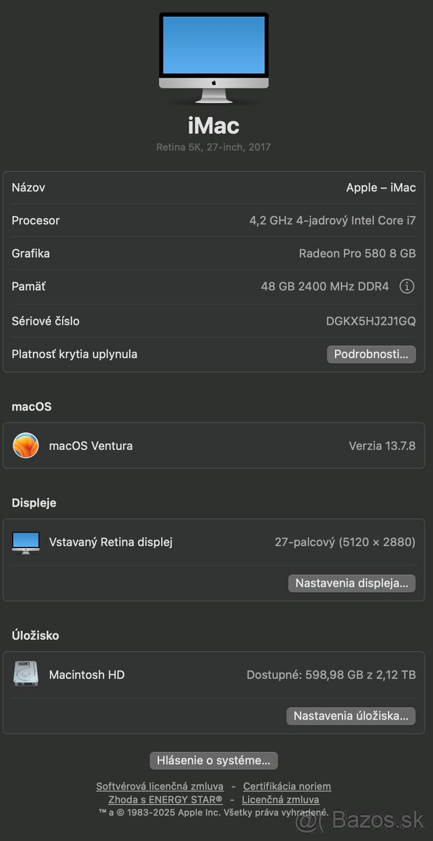
Task: Click the 27-palcový display resolution text
Action: point(345,542)
